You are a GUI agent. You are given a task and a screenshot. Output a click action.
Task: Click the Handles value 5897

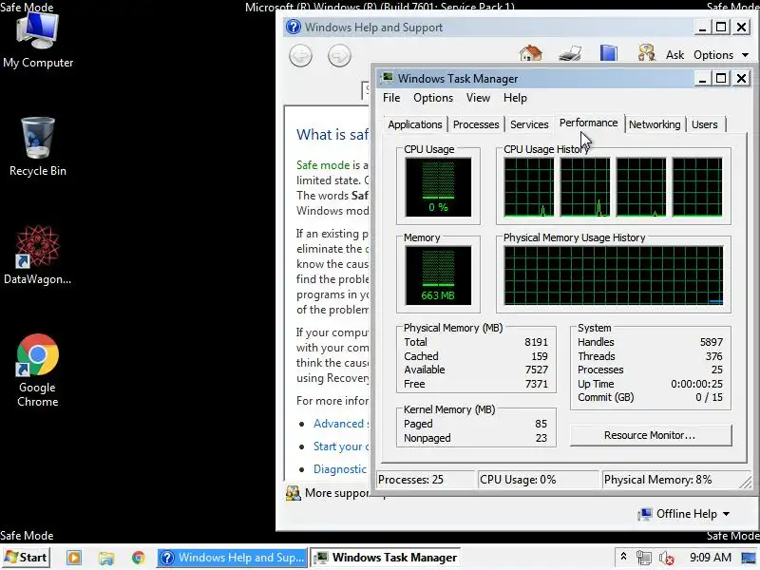point(711,342)
